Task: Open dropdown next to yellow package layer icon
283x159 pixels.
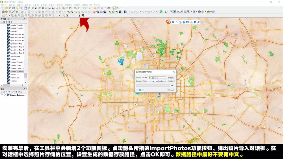Action: tap(211, 12)
